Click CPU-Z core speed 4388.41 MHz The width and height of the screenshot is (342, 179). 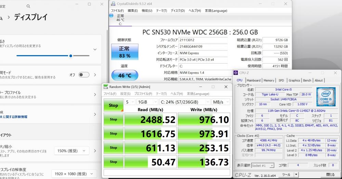[268, 140]
